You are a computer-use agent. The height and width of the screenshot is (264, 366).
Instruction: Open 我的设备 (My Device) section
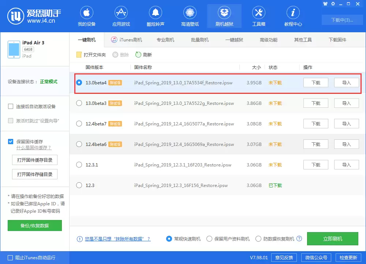tap(87, 16)
